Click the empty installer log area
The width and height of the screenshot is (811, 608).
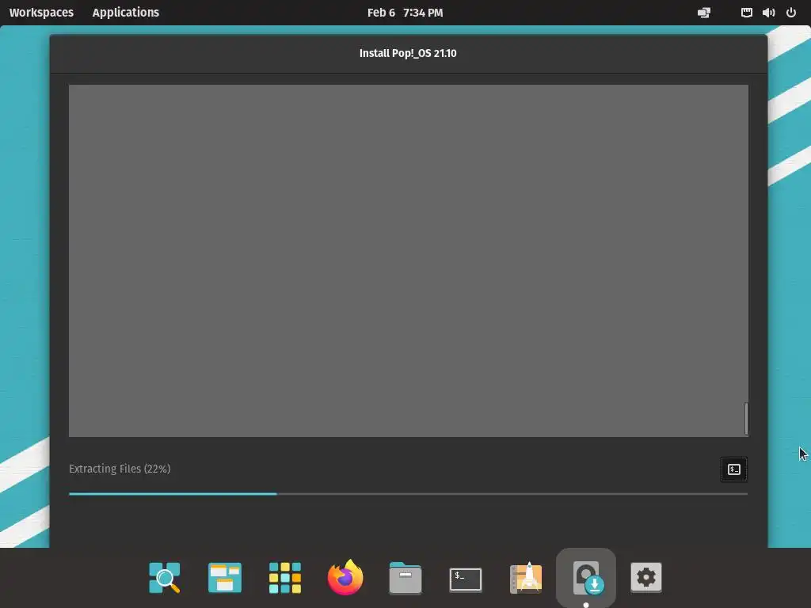pyautogui.click(x=406, y=260)
